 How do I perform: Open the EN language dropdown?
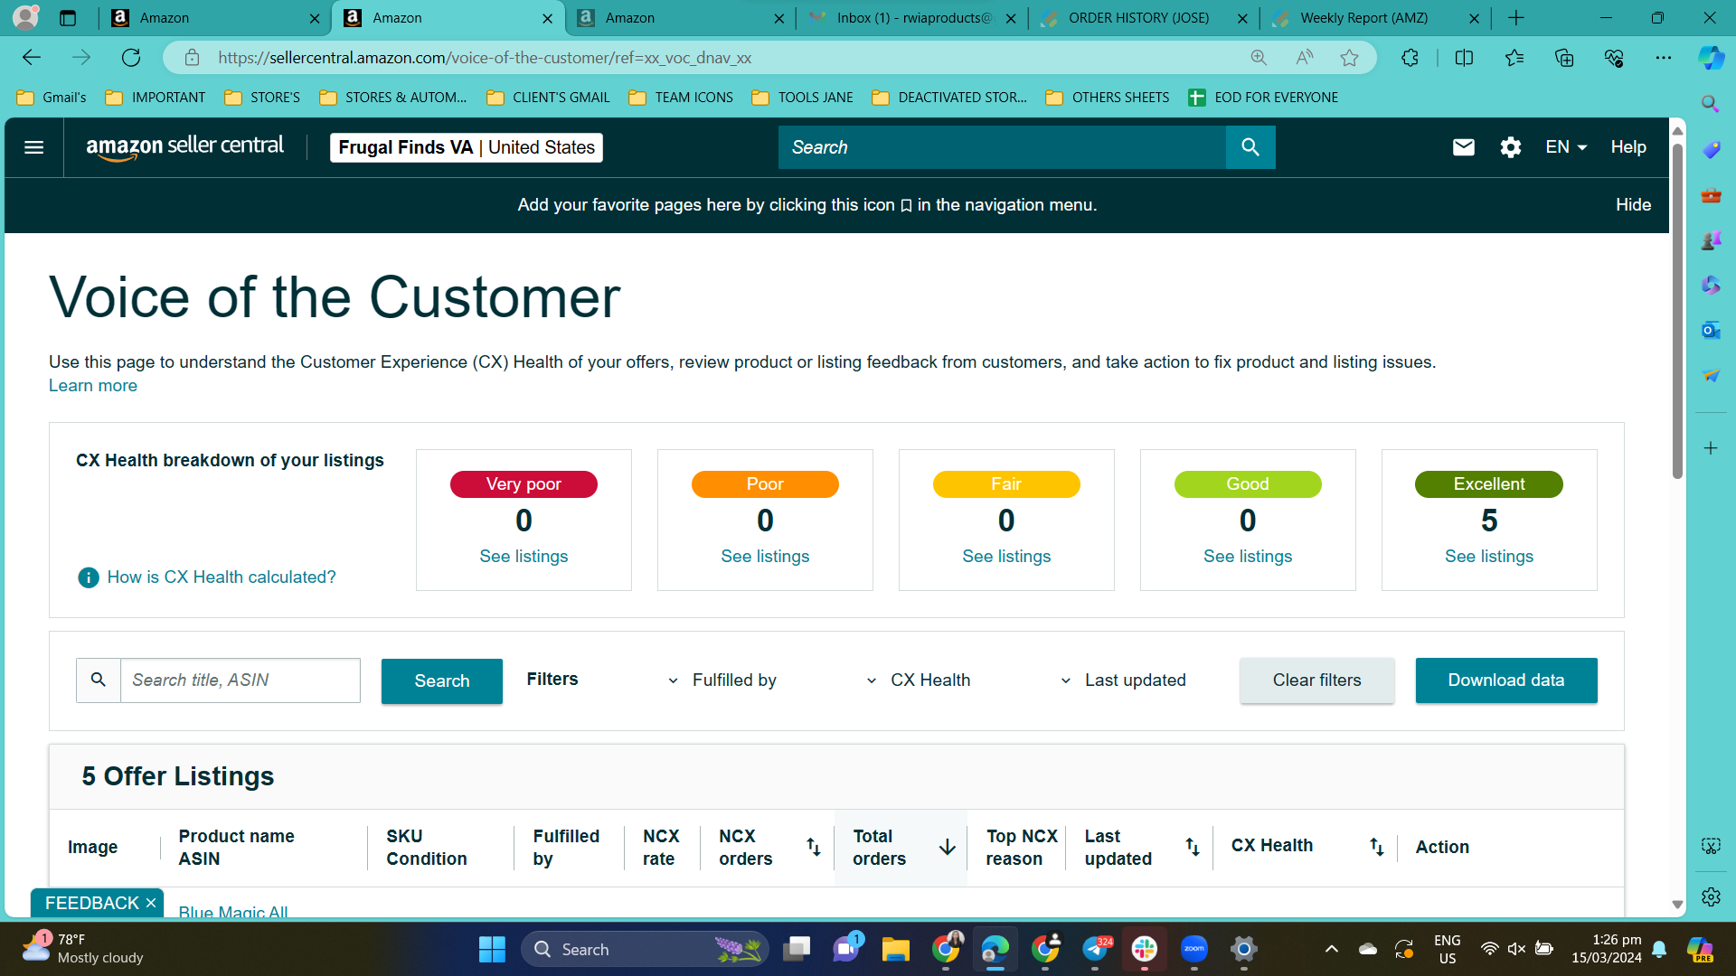pyautogui.click(x=1566, y=147)
